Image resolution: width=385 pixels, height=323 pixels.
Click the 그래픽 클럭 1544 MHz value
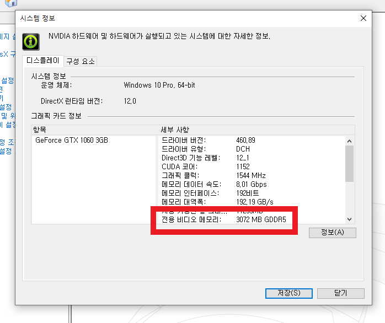coord(251,175)
